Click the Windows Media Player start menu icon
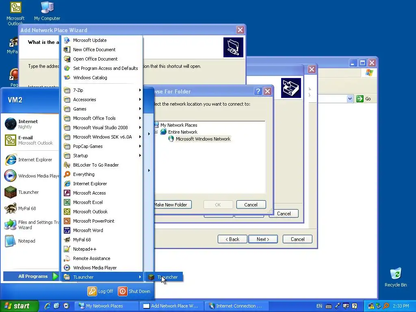The width and height of the screenshot is (416, 312). (x=11, y=176)
